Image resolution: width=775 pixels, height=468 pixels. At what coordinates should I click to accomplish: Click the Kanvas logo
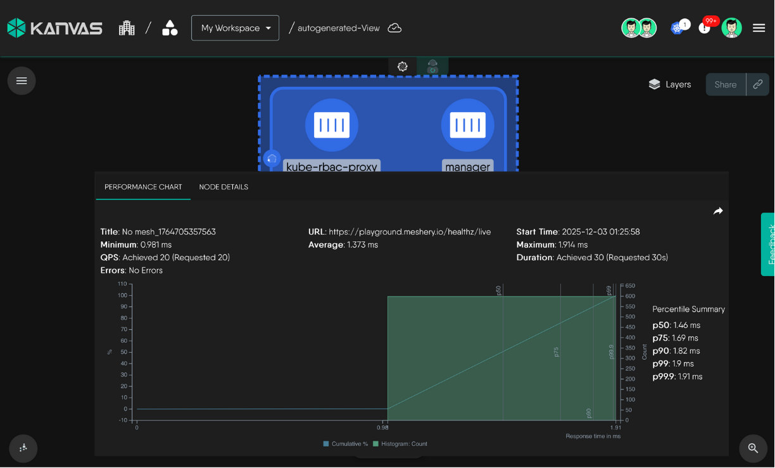54,28
